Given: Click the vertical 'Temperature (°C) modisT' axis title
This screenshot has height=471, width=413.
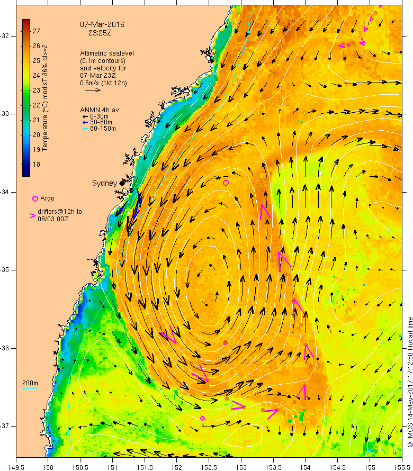Looking at the screenshot, I should pos(45,98).
